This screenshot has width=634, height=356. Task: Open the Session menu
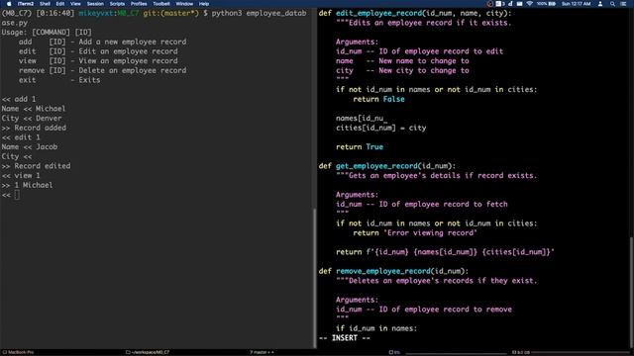pyautogui.click(x=95, y=4)
